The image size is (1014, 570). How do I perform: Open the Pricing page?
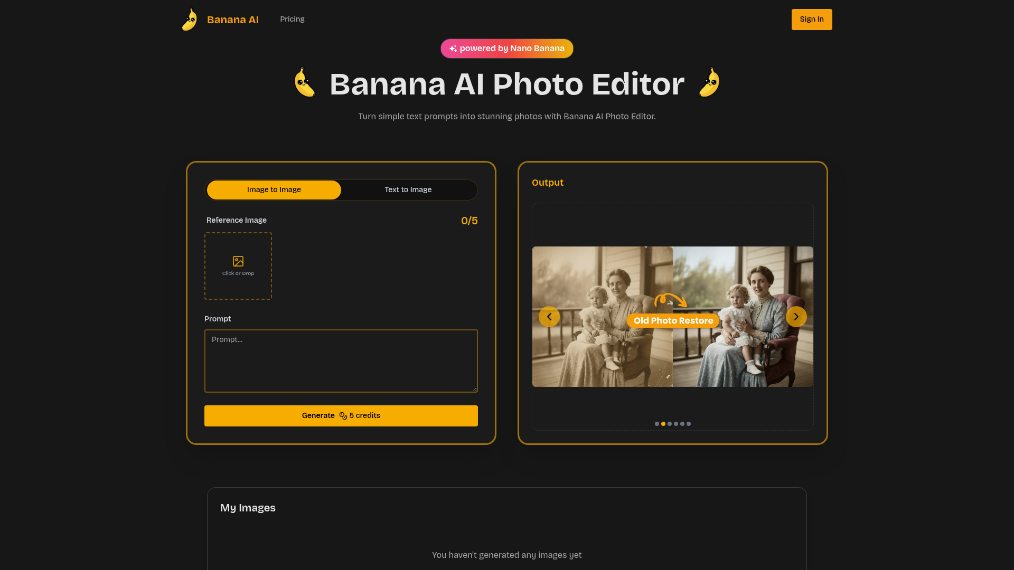292,19
